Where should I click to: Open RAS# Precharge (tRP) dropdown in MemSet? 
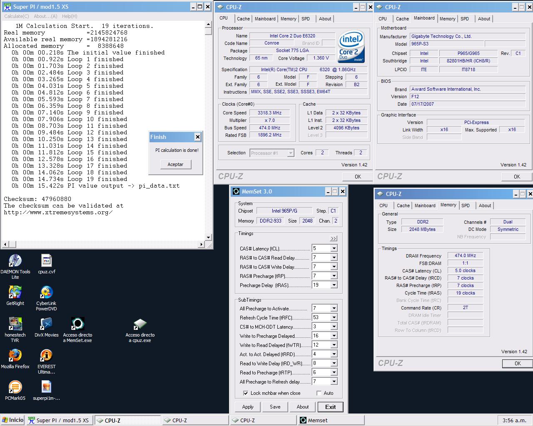tap(334, 276)
